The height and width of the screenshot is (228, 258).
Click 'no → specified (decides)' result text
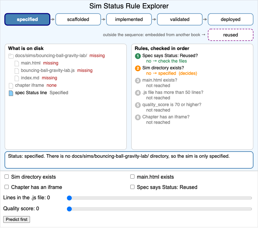(172, 74)
